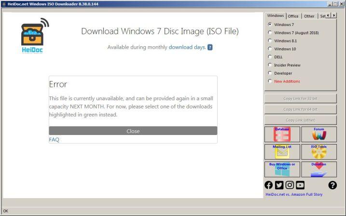Open the Donation heart button
This screenshot has height=216, width=346.
click(x=319, y=169)
